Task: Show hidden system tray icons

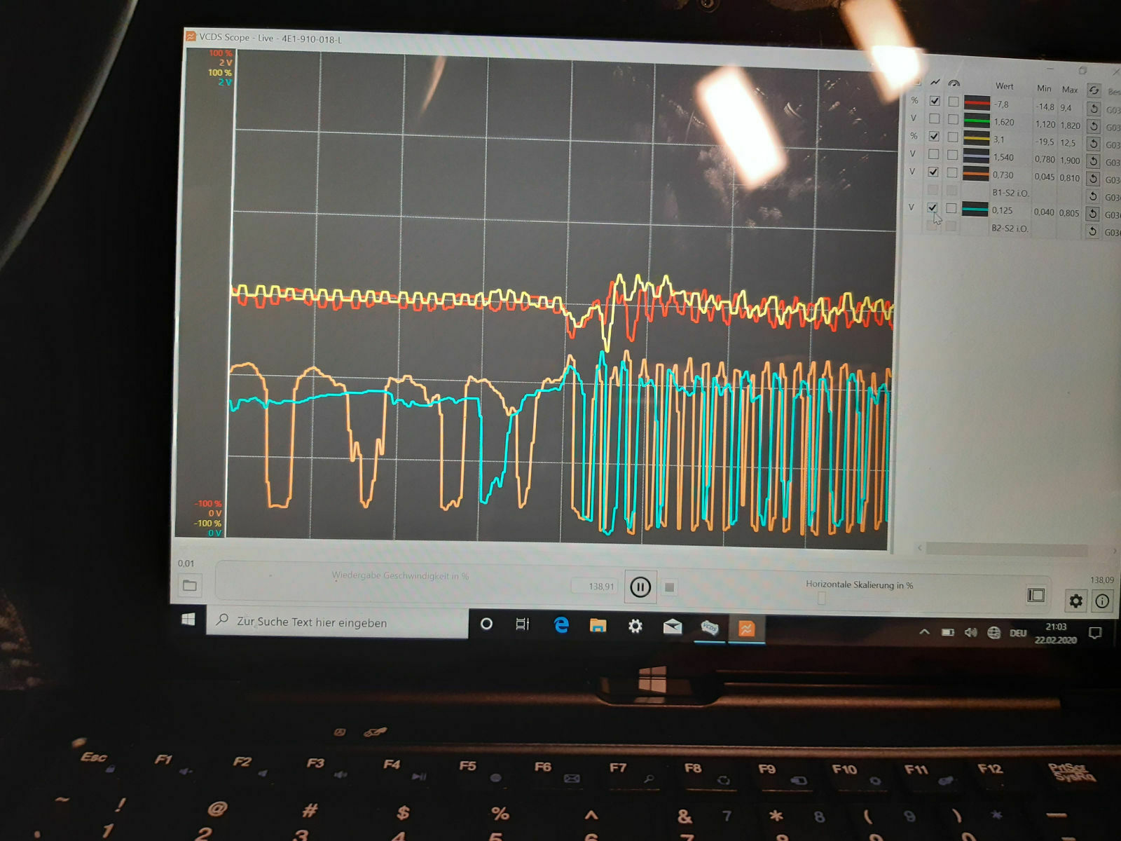Action: [924, 632]
